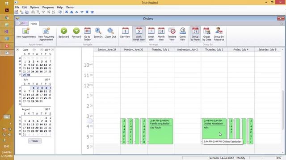The image size is (286, 160).
Task: Open the Go to Today command
Action: 87,34
